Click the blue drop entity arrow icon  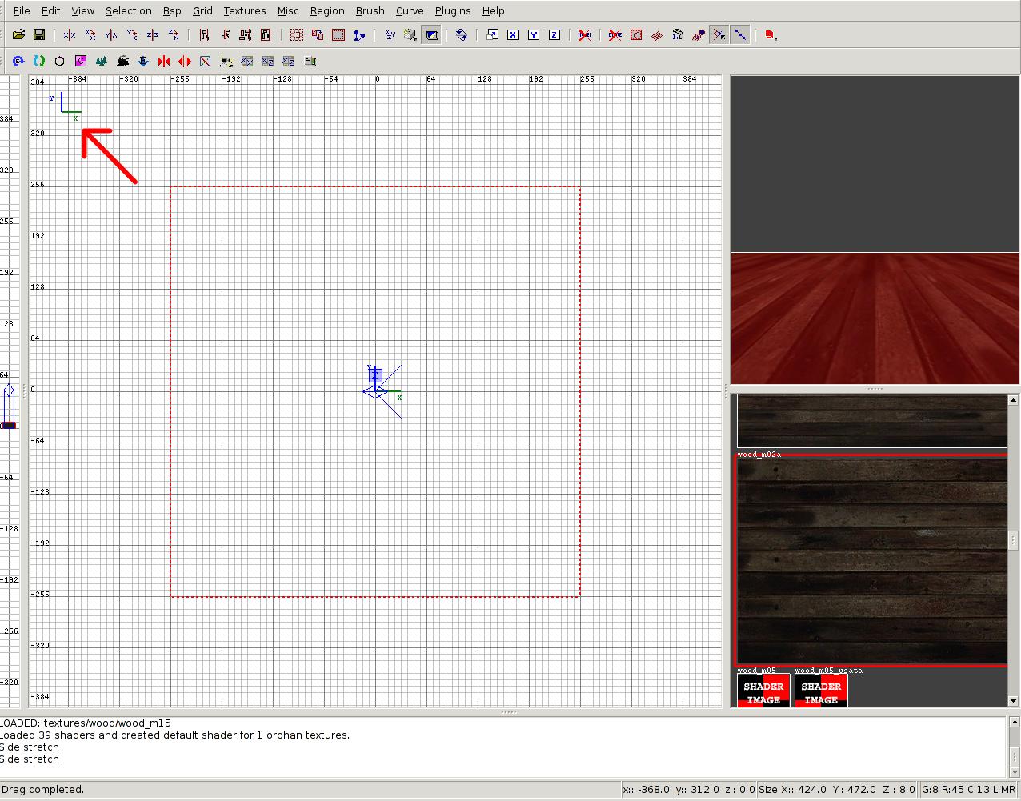tap(143, 61)
